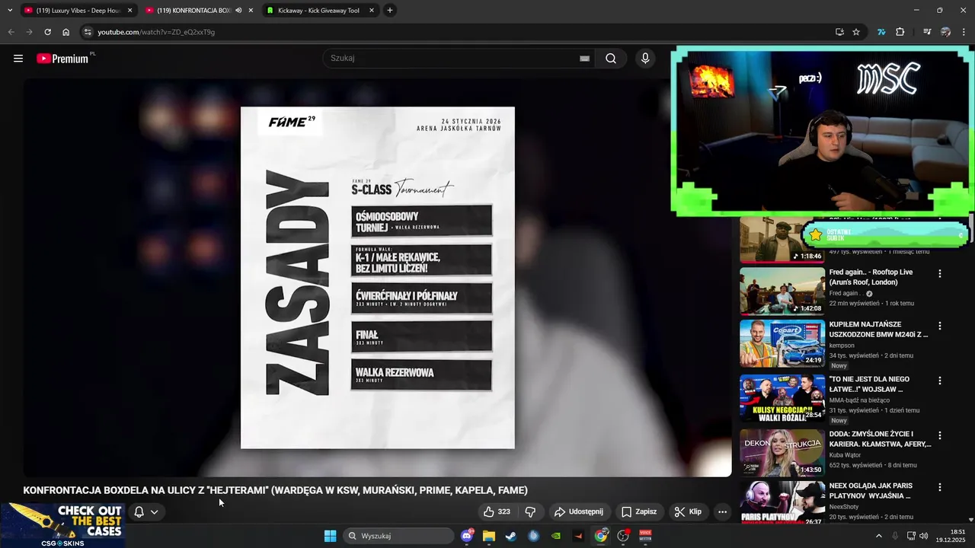
Task: Open Discord from the taskbar
Action: (x=467, y=536)
